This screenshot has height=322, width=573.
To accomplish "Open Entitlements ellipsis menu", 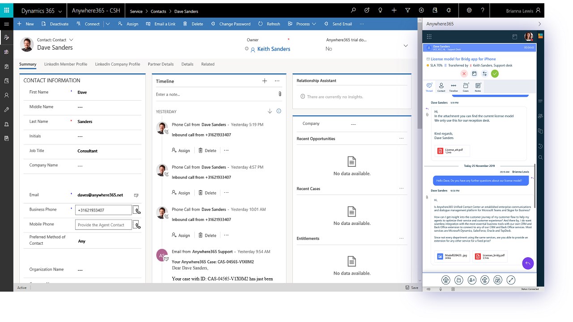I will click(402, 238).
